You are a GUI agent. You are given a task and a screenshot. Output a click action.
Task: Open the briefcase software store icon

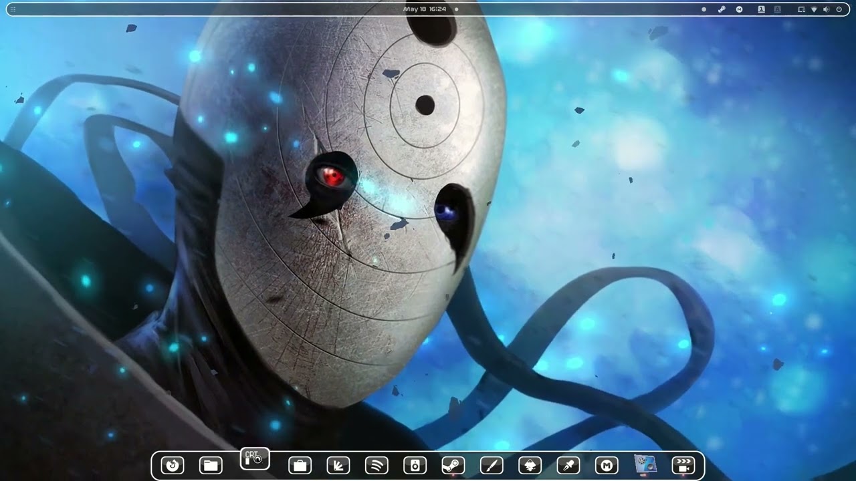click(300, 465)
